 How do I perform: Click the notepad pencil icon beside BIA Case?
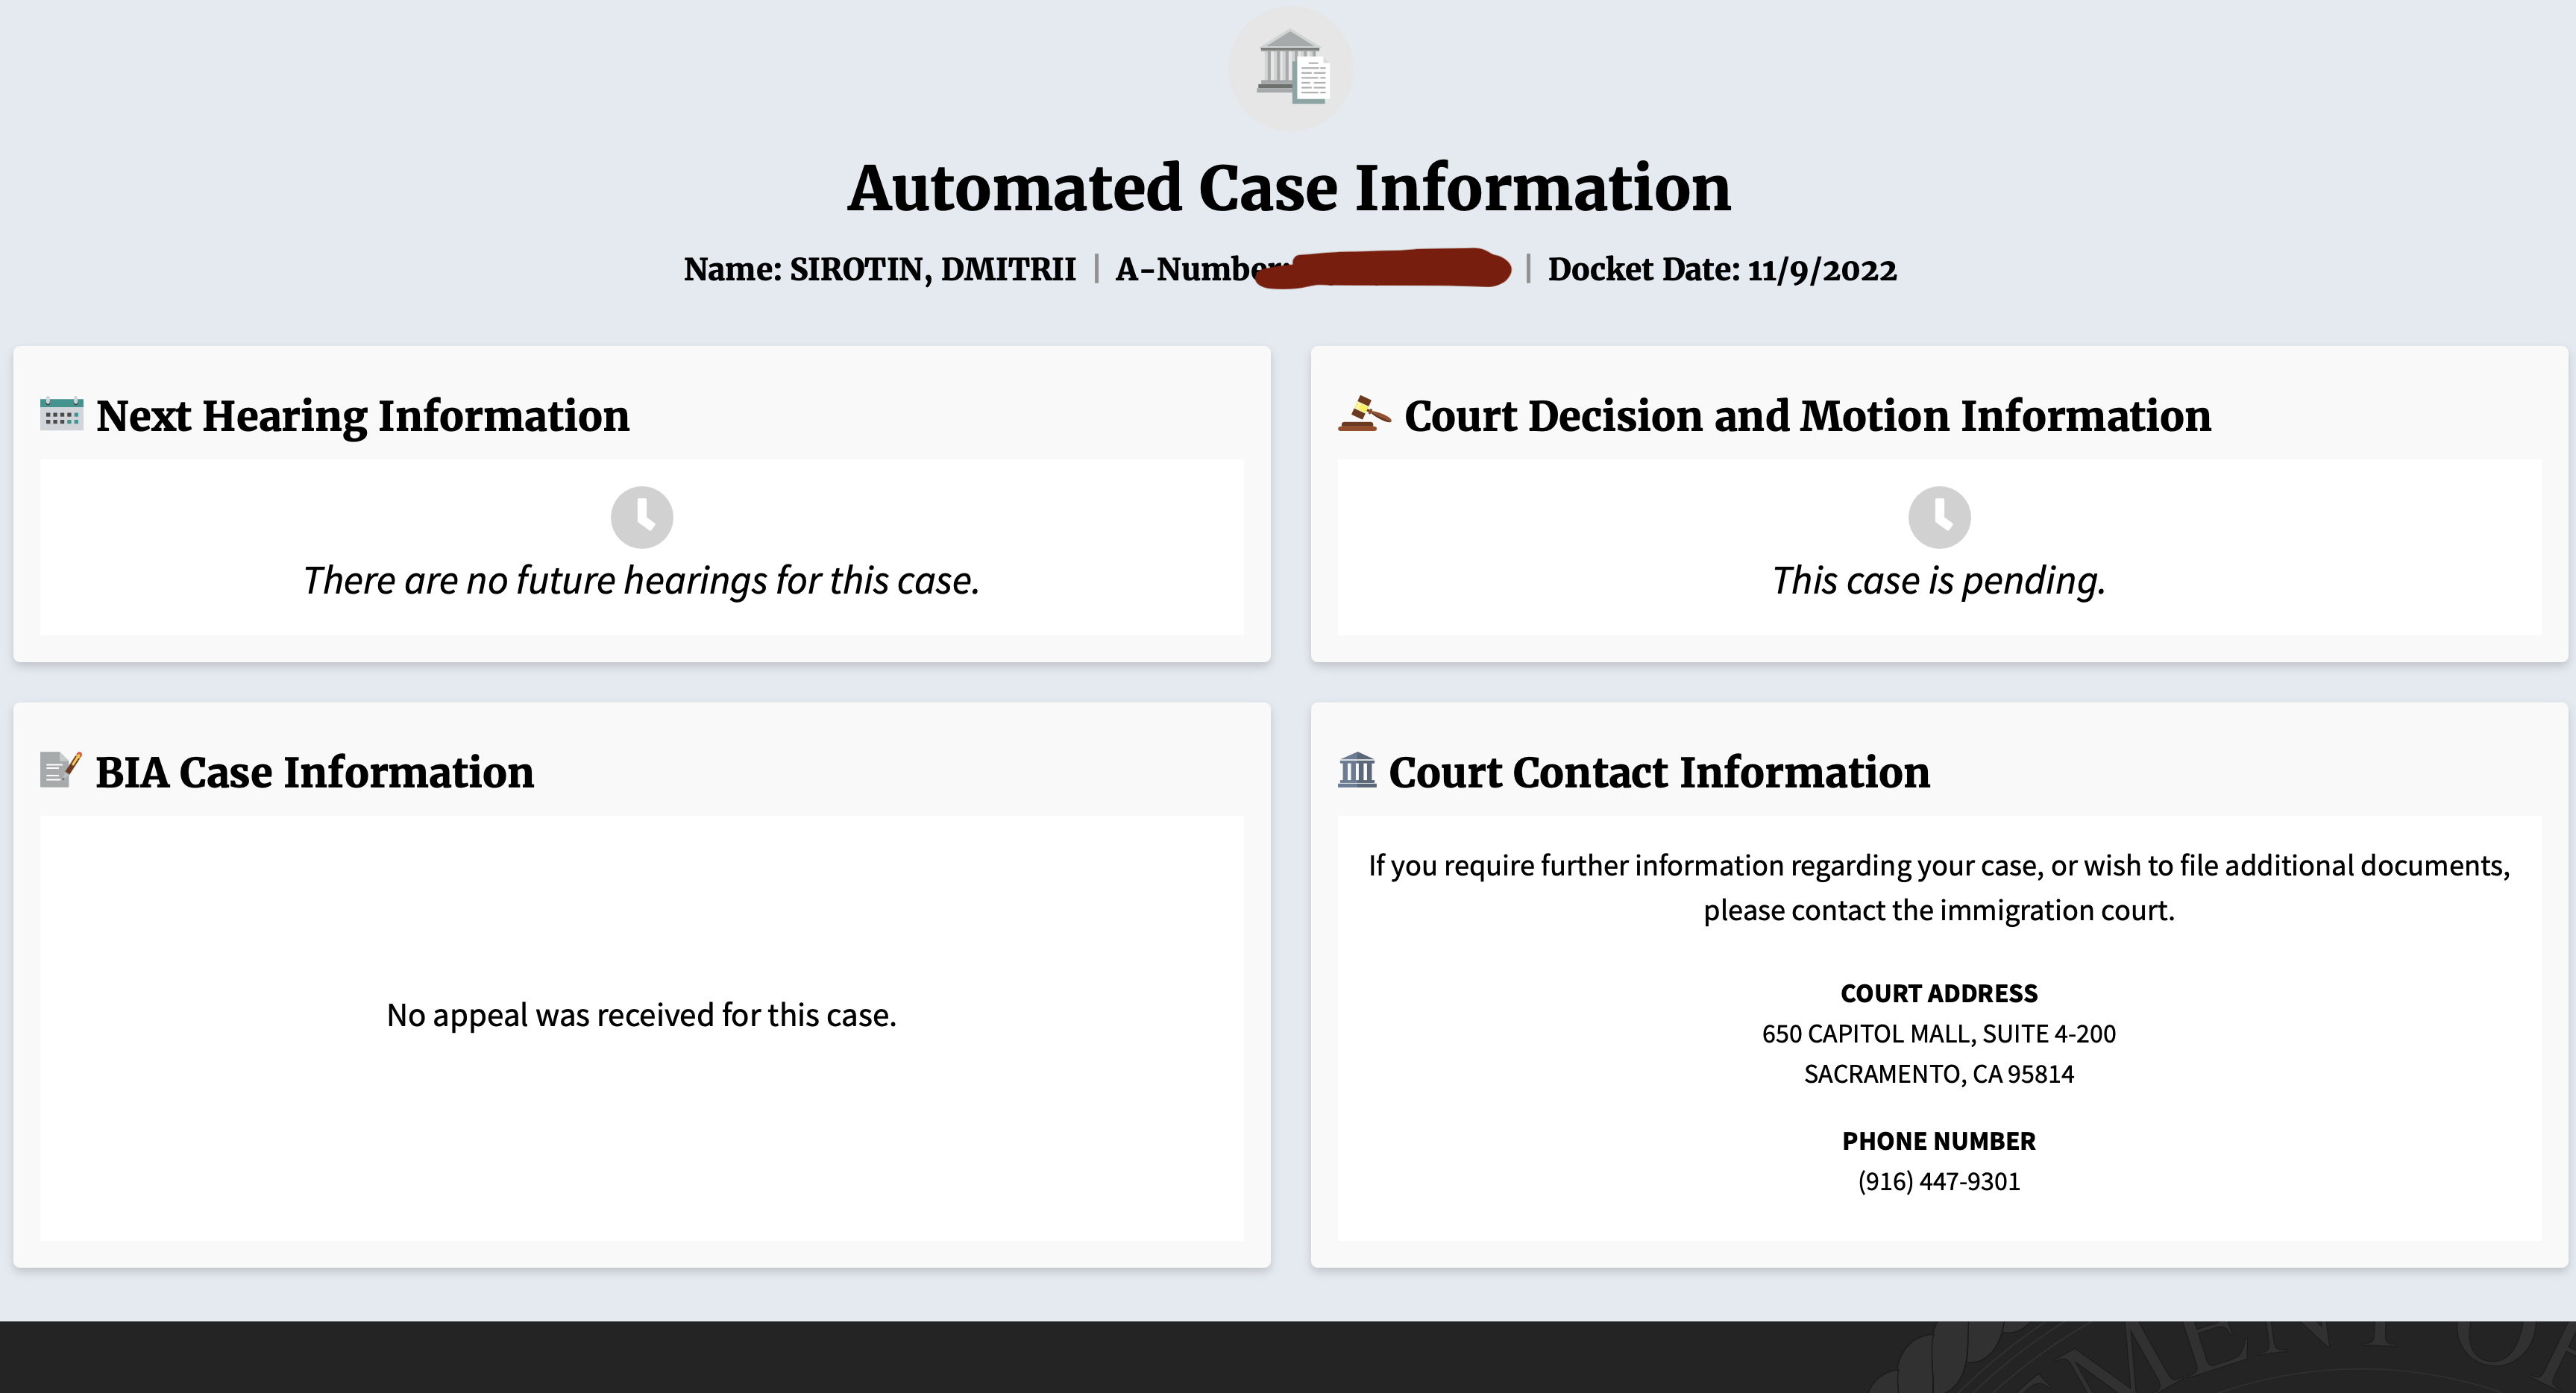[x=60, y=770]
